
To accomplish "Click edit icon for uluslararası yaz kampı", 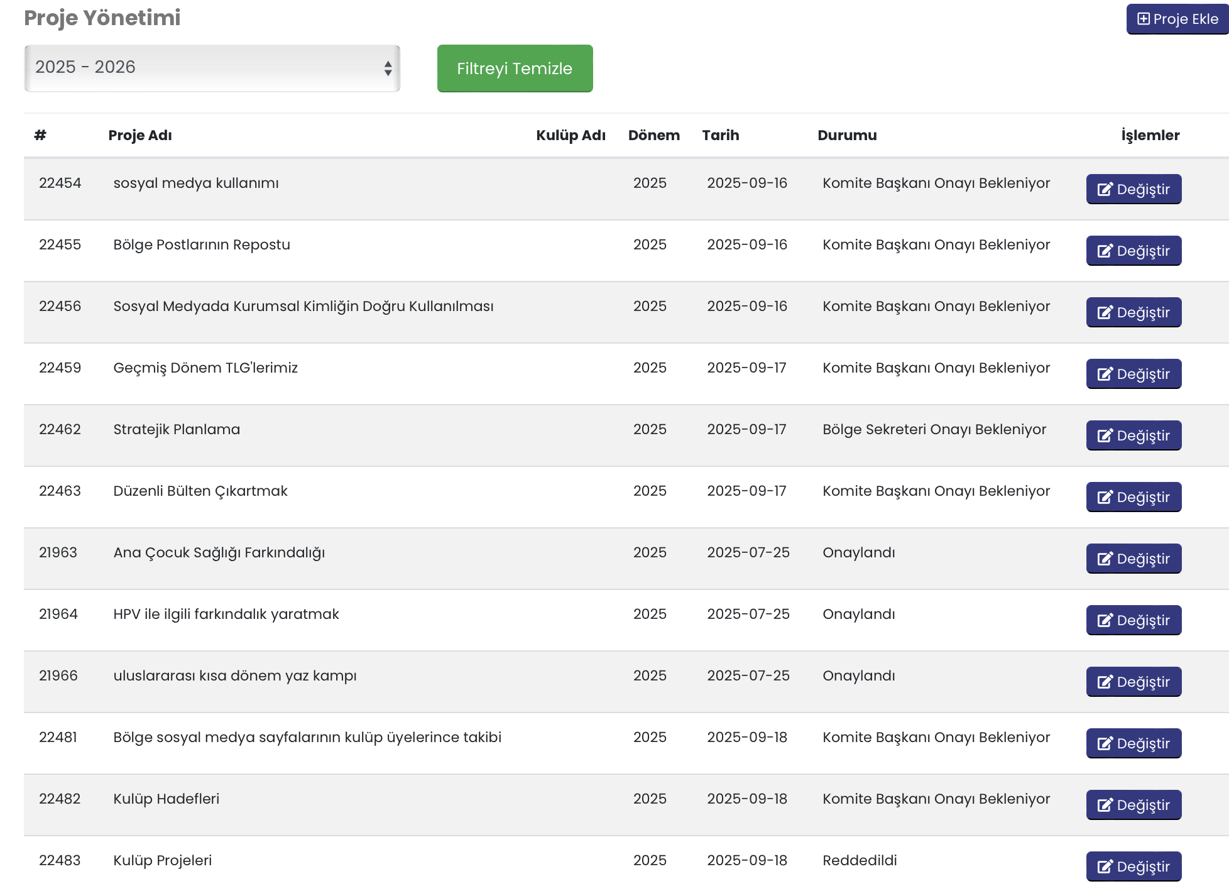I will (x=1105, y=682).
